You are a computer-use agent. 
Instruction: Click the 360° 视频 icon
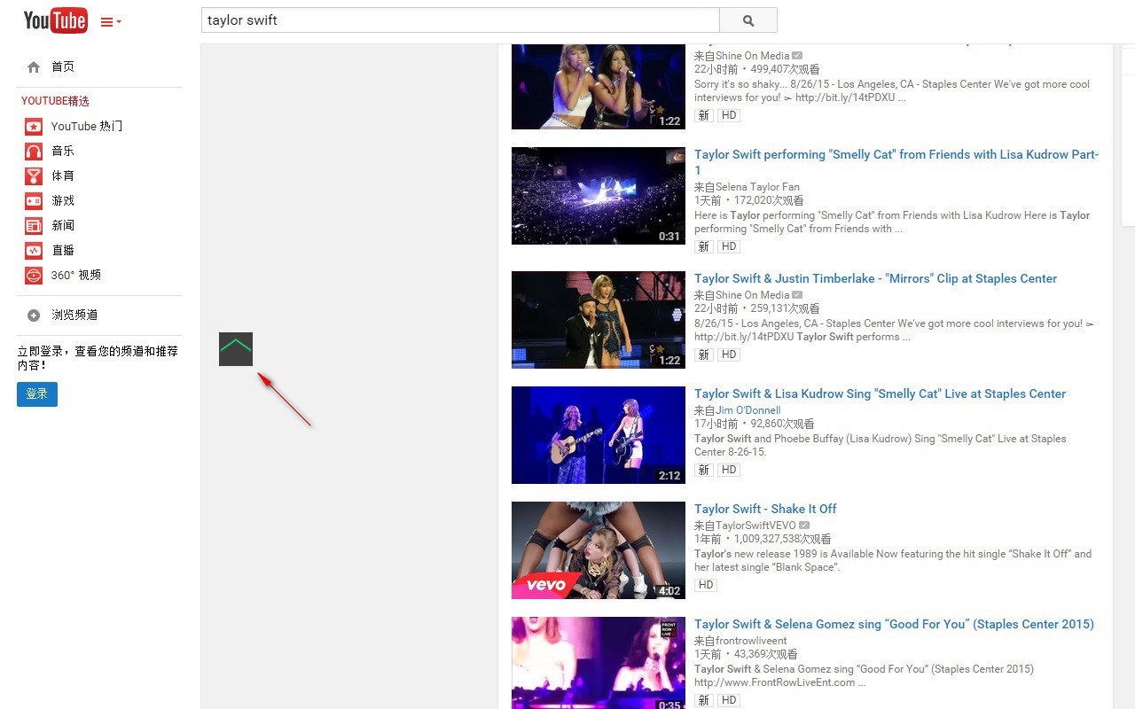point(34,276)
